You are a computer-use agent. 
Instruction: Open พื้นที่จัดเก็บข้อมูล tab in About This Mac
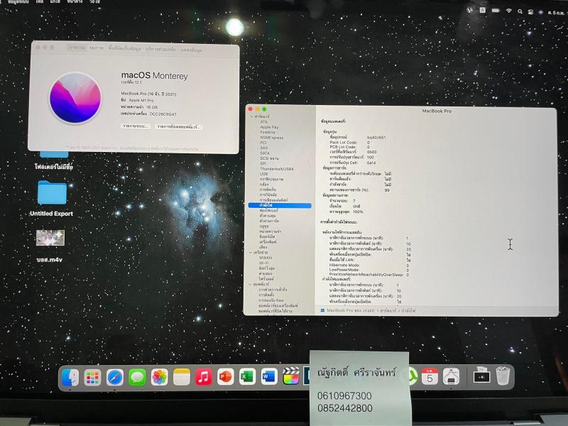(x=124, y=48)
